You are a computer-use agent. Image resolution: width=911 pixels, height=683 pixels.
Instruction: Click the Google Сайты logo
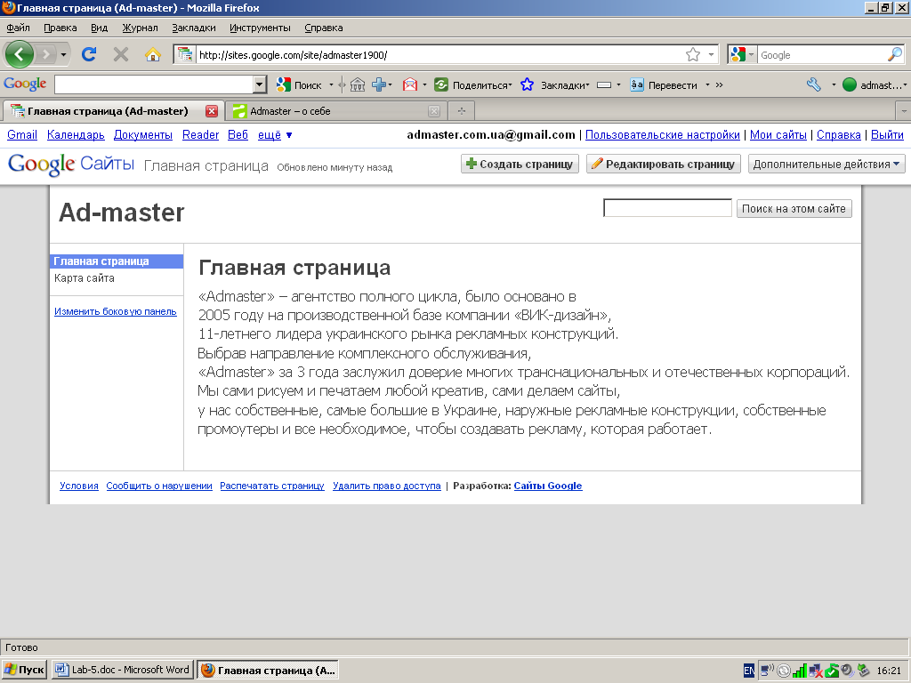[x=71, y=165]
